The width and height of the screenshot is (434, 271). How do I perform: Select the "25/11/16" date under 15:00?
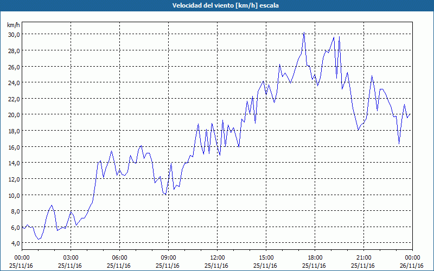(x=265, y=266)
